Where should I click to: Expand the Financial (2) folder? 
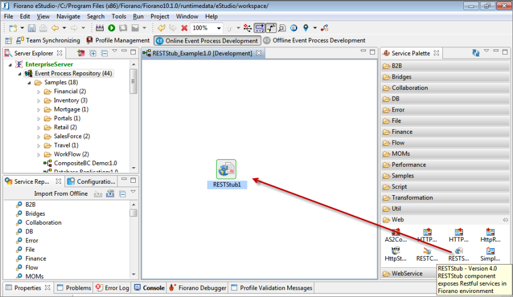point(39,92)
